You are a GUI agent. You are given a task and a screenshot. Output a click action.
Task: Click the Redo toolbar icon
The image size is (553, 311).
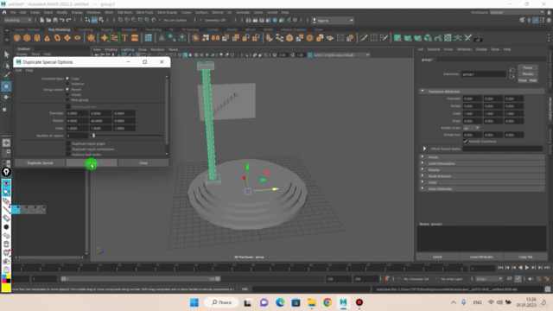[x=69, y=20]
